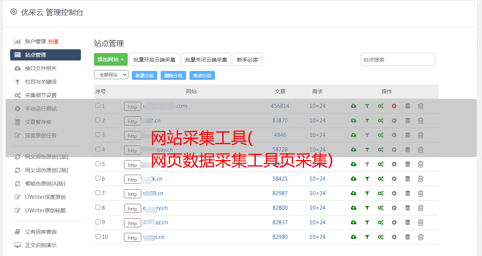The height and width of the screenshot is (256, 482).
Task: Click the cloud upload icon in row 1
Action: tap(354, 106)
